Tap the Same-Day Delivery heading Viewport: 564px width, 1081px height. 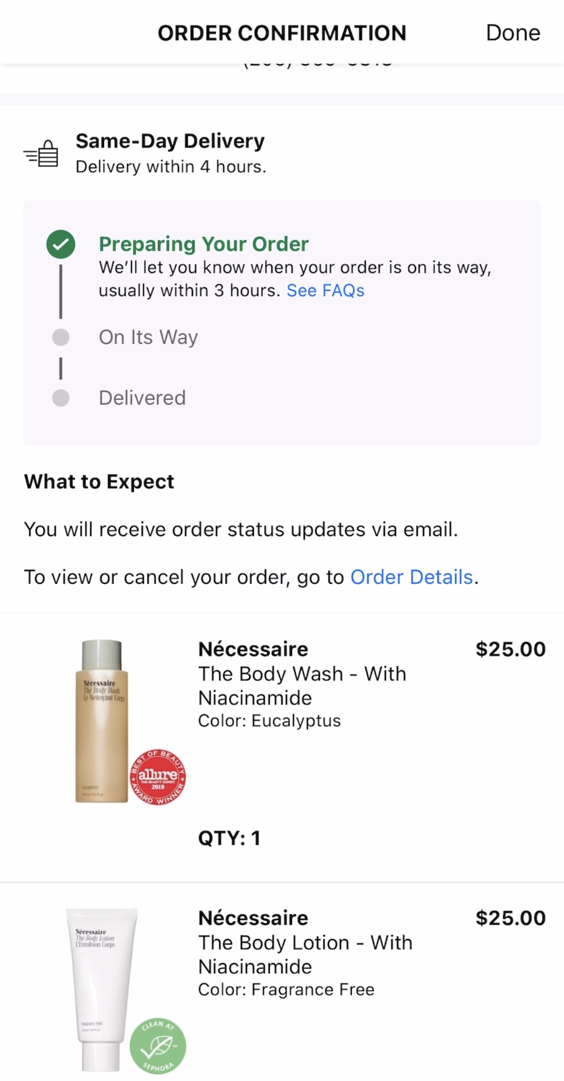tap(170, 141)
